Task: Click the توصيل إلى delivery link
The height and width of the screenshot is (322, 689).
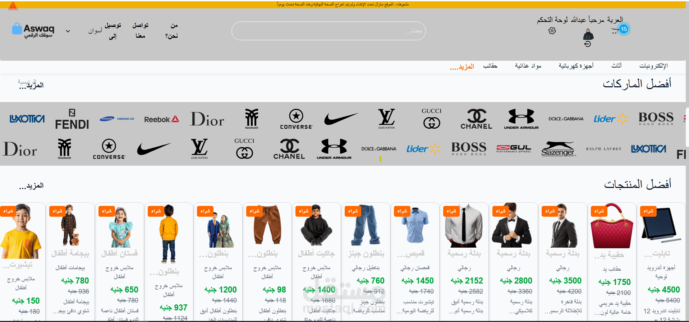Action: tap(113, 31)
